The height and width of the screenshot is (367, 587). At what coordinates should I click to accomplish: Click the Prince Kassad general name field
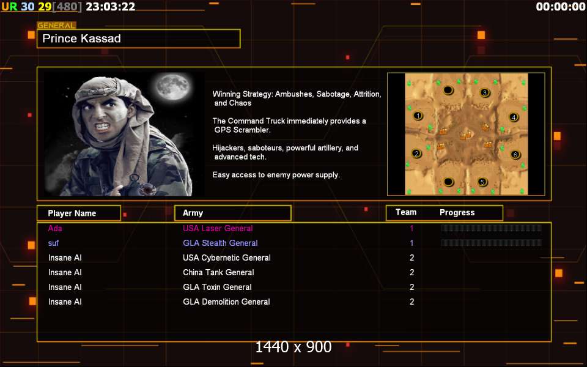click(138, 39)
